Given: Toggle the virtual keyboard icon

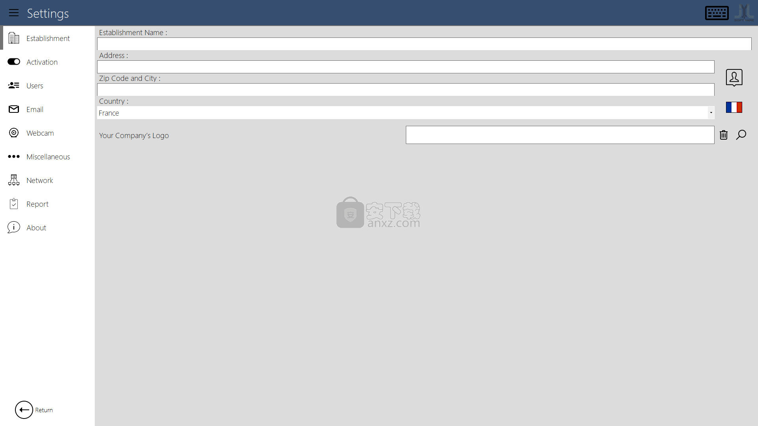Looking at the screenshot, I should point(717,13).
